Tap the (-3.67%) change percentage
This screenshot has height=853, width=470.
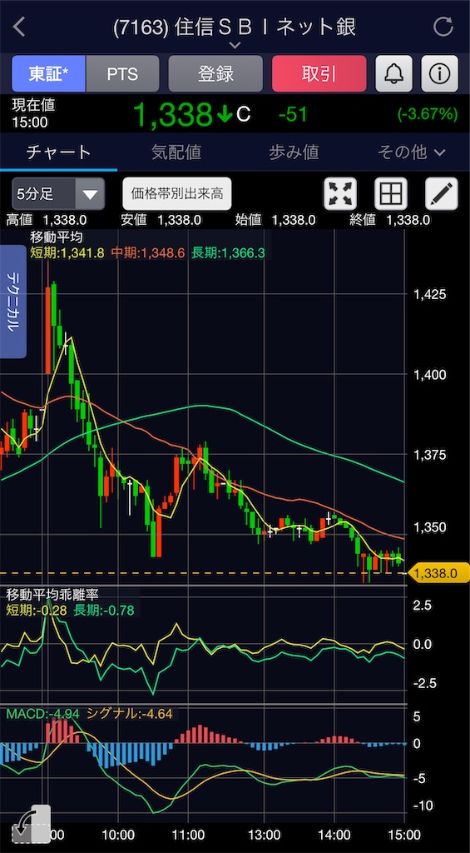(427, 114)
